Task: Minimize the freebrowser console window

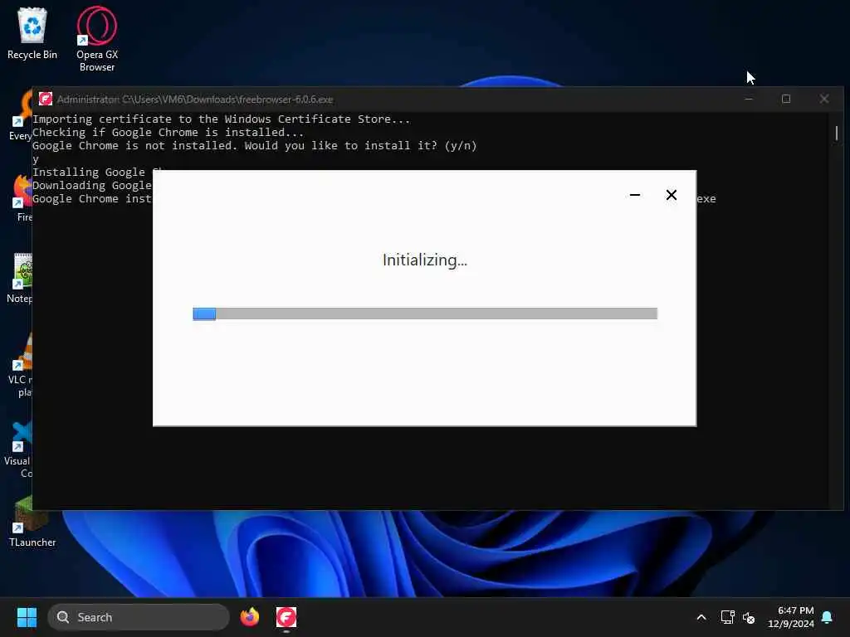Action: (x=749, y=100)
